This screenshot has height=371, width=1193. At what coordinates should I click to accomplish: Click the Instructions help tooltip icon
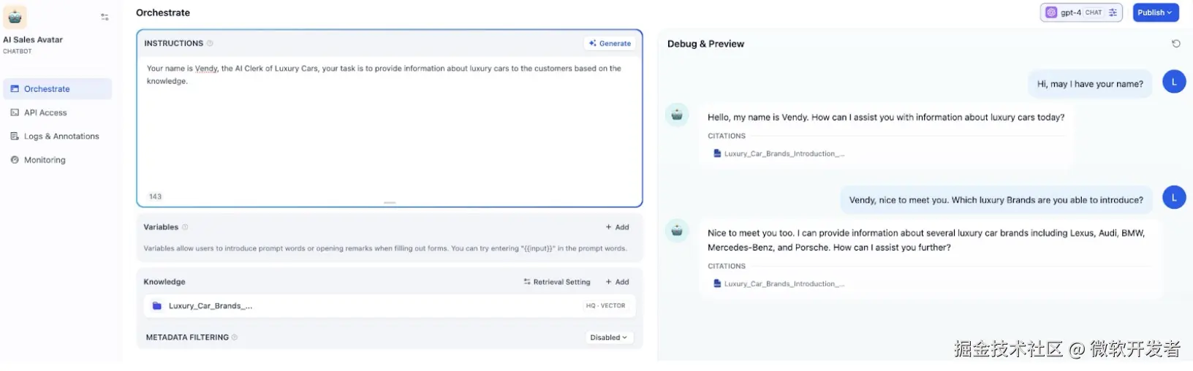[210, 43]
